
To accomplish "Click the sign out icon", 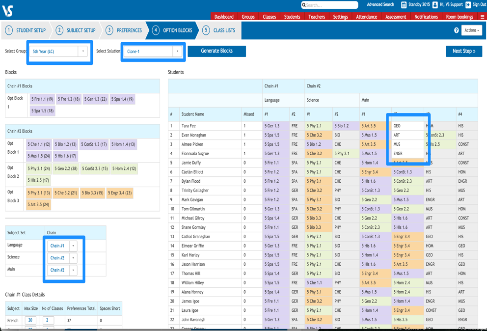I will (468, 4).
